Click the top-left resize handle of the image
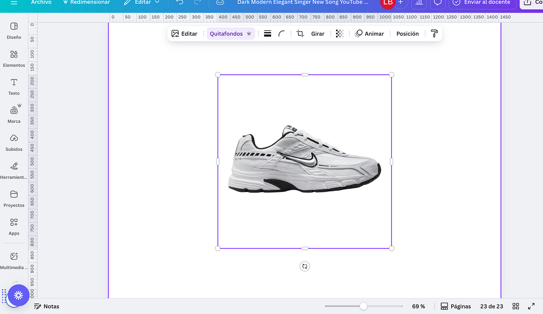Screen dimensions: 543x314 click(x=218, y=75)
